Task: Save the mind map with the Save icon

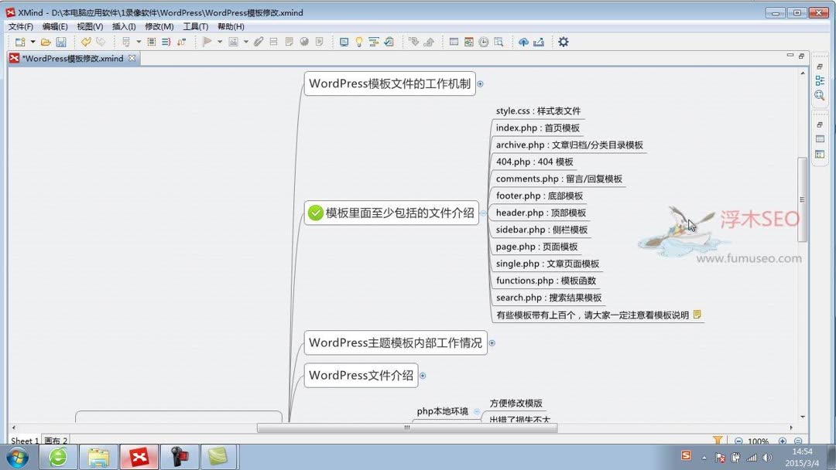Action: 61,42
